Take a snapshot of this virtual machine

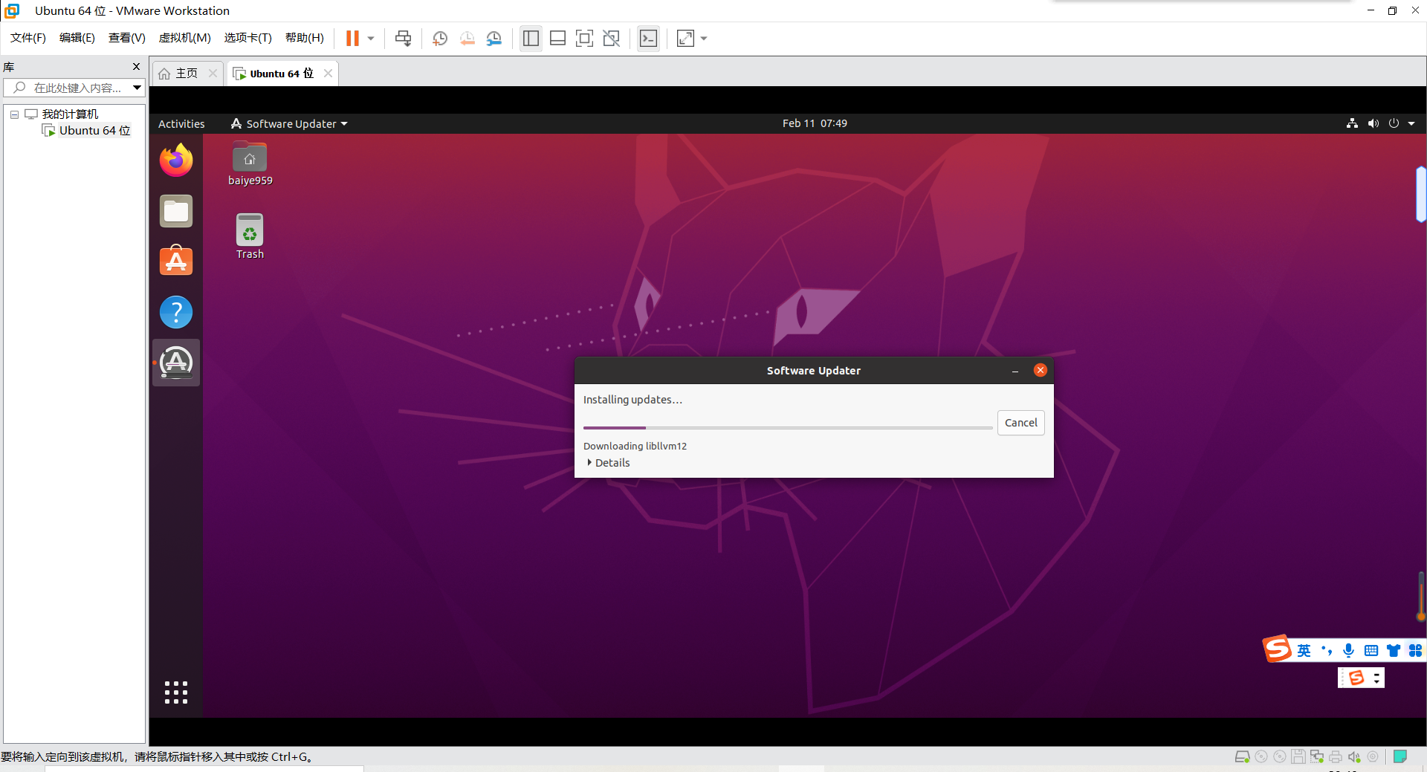[x=440, y=38]
